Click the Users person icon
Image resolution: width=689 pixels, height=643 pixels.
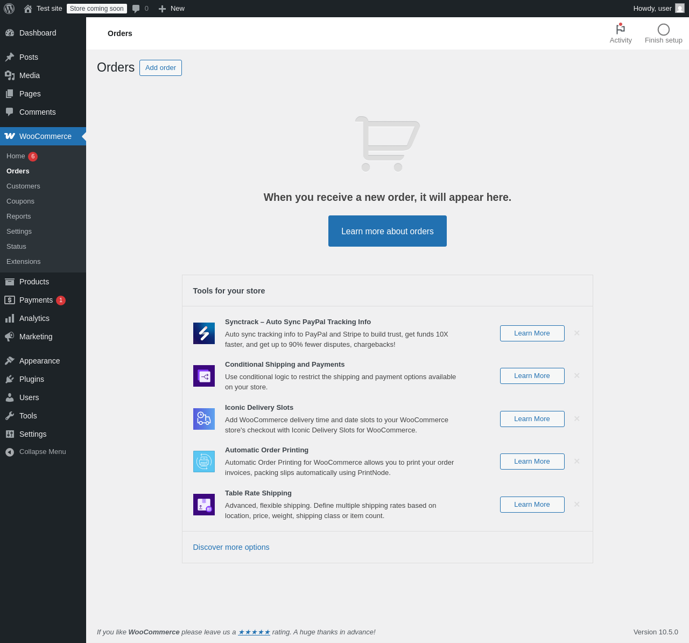tap(10, 397)
